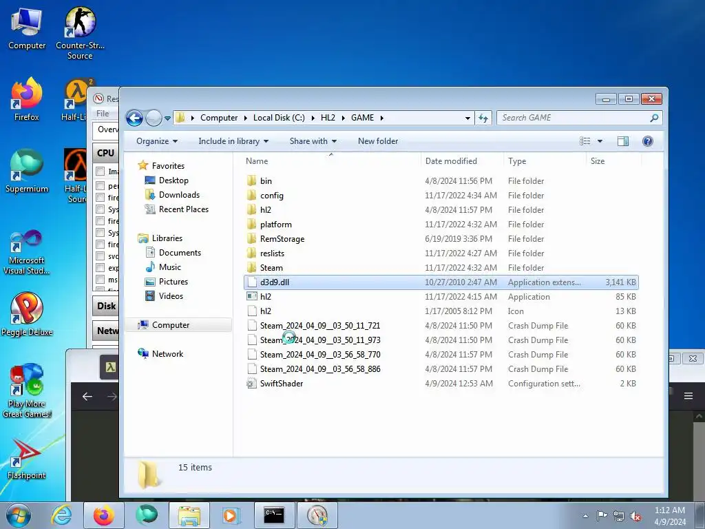Select the d3d9.dll file
This screenshot has height=529, width=705.
coord(441,282)
